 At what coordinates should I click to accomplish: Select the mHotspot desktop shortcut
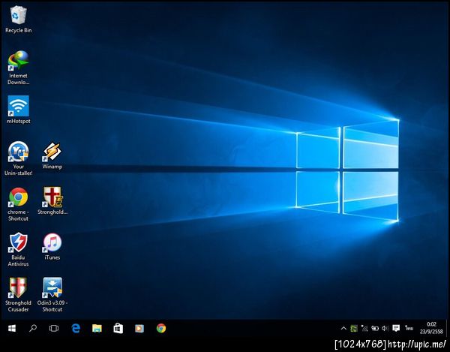18,110
